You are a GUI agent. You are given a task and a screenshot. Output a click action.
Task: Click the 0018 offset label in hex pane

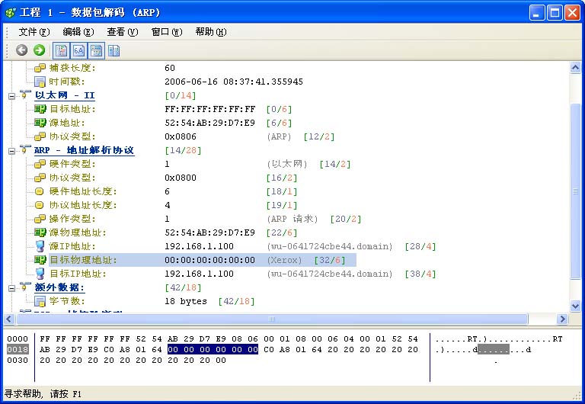click(x=17, y=349)
